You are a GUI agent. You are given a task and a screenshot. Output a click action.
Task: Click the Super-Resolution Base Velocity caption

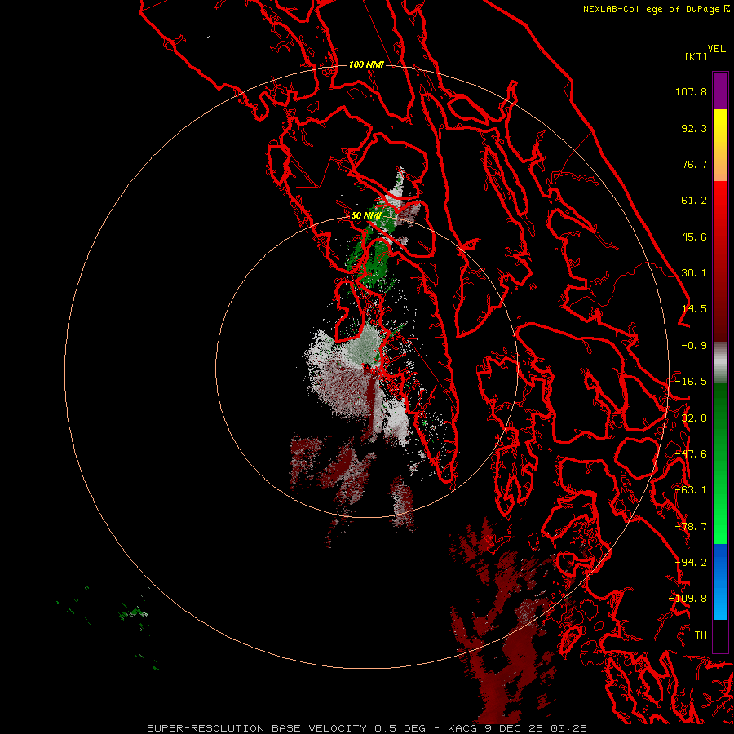pyautogui.click(x=367, y=728)
